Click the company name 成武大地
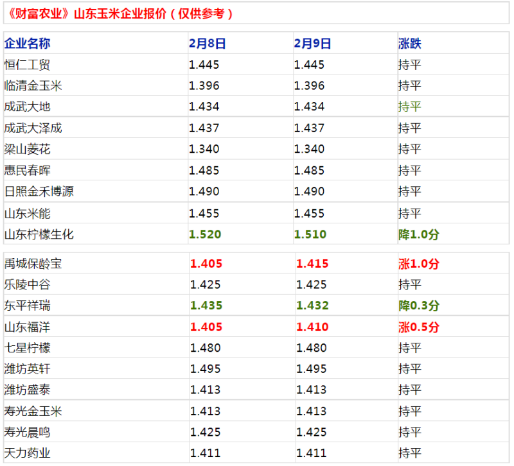This screenshot has width=514, height=466. (27, 107)
